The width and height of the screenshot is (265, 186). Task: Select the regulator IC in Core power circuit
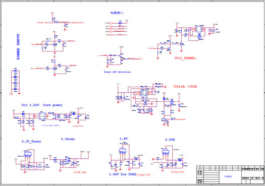point(42,116)
